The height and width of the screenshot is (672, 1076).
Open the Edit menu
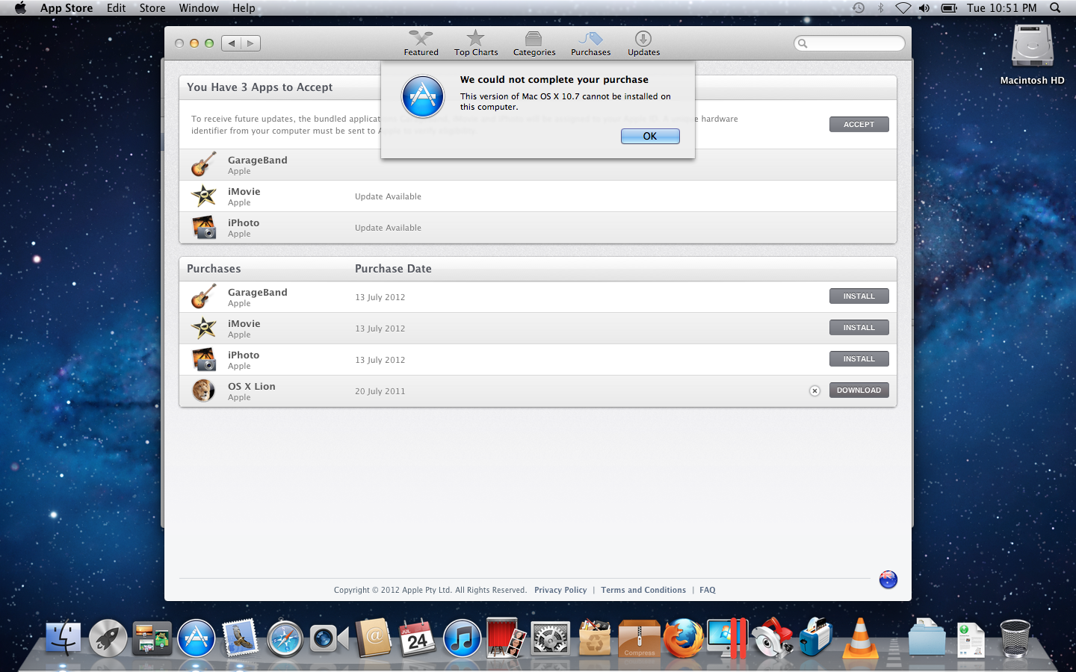click(116, 8)
